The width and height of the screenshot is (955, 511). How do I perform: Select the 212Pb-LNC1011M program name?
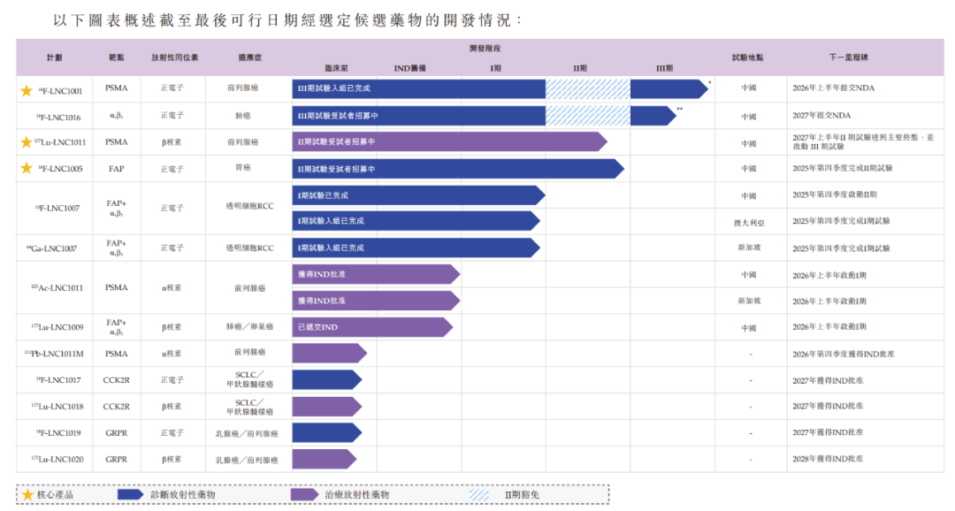tap(54, 354)
